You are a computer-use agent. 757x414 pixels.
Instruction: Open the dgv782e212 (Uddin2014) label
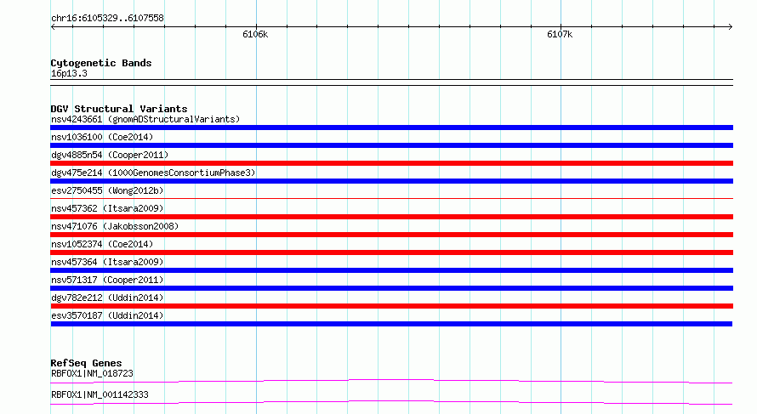pos(107,298)
